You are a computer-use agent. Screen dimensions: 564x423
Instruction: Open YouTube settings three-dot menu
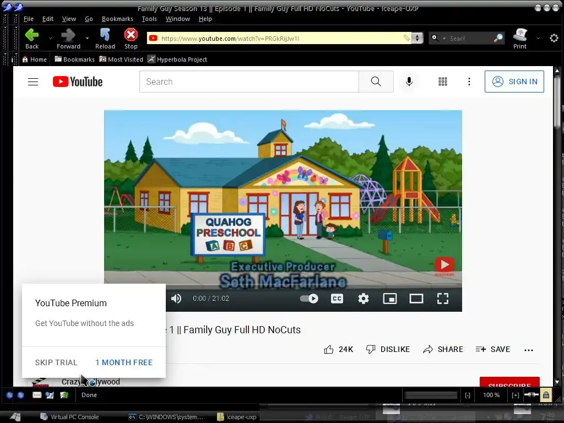tap(469, 82)
